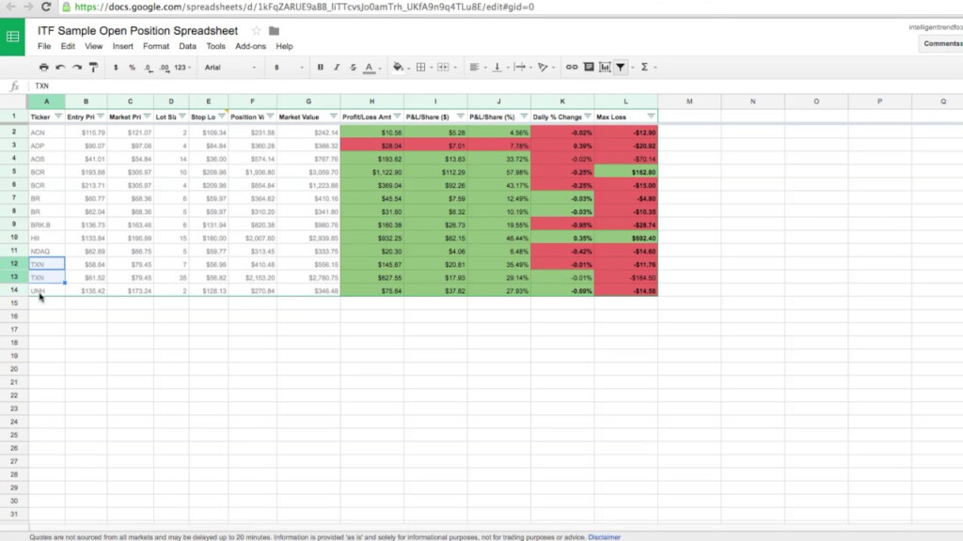Toggle bold formatting
The width and height of the screenshot is (963, 541).
(320, 67)
